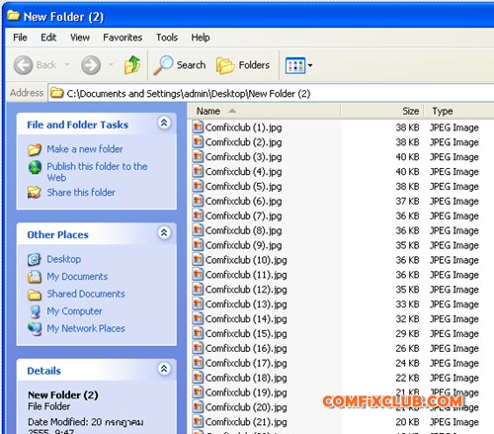
Task: Open the Edit menu
Action: click(48, 38)
